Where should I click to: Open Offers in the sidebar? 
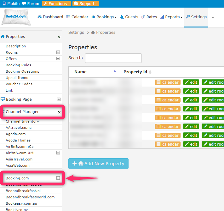(x=11, y=59)
